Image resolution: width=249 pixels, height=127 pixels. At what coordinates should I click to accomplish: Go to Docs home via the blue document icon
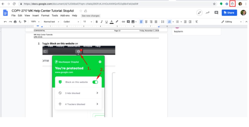pyautogui.click(x=6, y=13)
